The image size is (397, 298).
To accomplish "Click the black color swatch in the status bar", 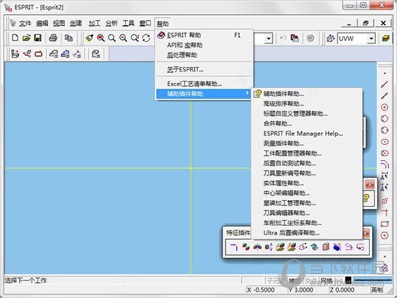I will 349,279.
